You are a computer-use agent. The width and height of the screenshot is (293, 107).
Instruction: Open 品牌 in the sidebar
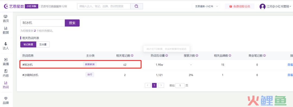click(x=6, y=101)
